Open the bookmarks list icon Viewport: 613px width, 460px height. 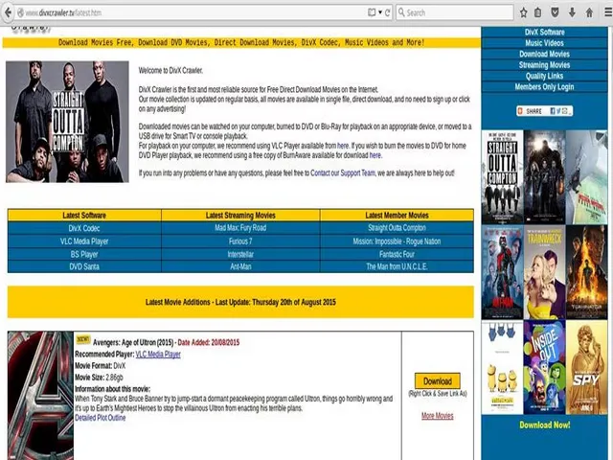[538, 12]
